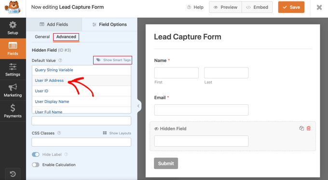Open the Fields panel in sidebar
The height and width of the screenshot is (180, 328).
point(13,49)
